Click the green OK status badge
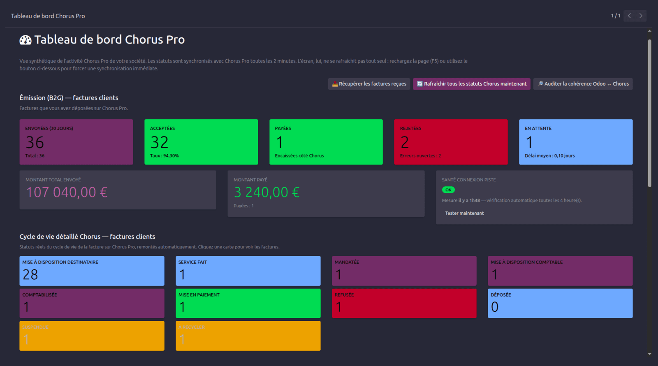 coord(448,190)
